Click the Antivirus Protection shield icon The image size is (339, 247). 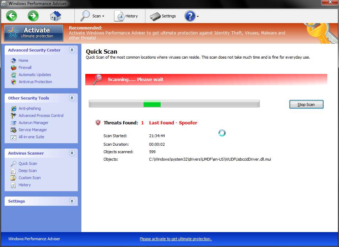point(14,82)
